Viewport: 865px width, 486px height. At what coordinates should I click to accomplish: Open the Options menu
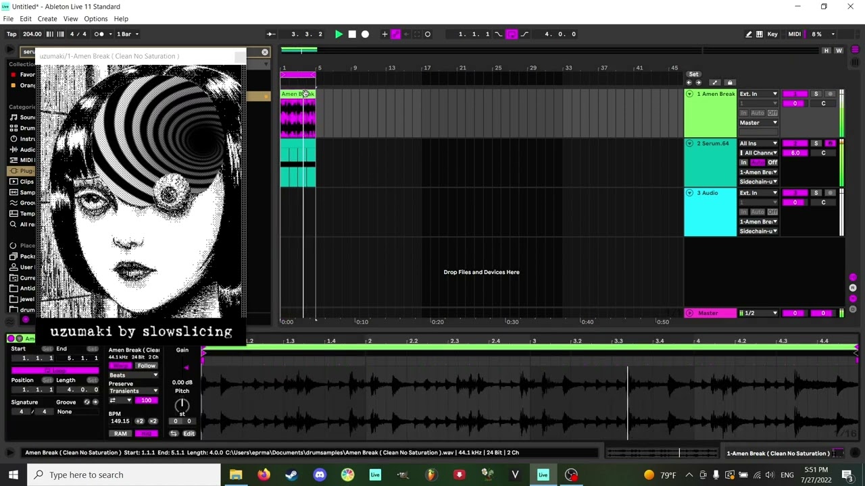point(95,19)
